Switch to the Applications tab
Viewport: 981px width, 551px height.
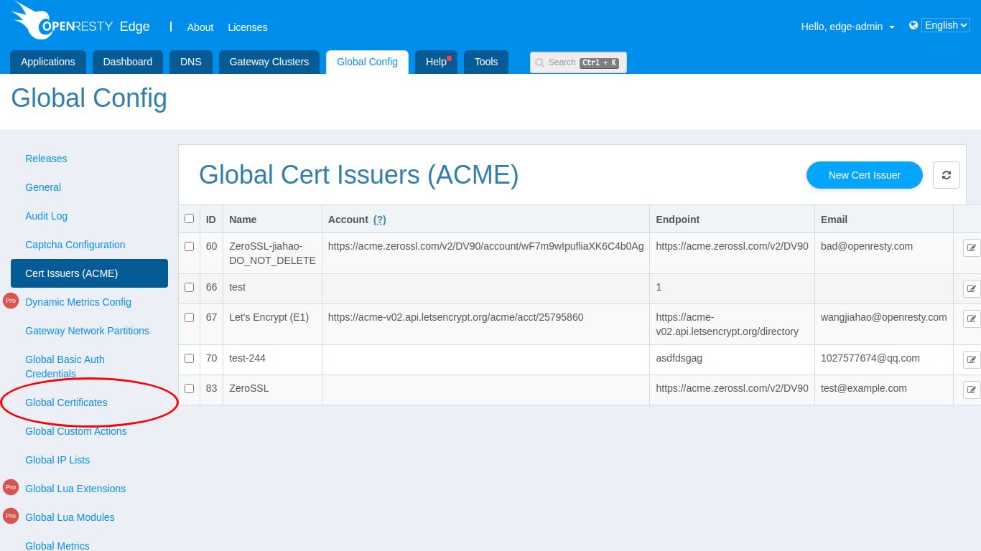(48, 62)
